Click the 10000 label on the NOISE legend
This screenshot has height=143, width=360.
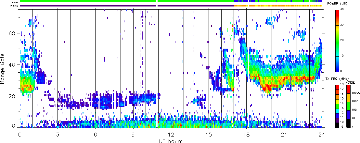coord(356,93)
